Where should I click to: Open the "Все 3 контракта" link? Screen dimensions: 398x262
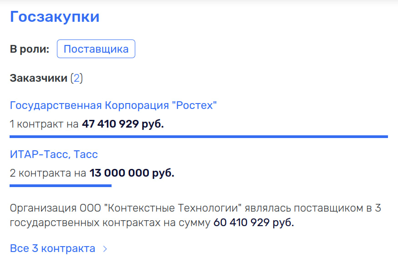52,248
